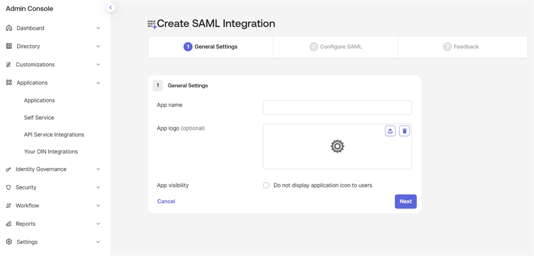Click the section number 1 box
The height and width of the screenshot is (256, 534).
tap(158, 86)
